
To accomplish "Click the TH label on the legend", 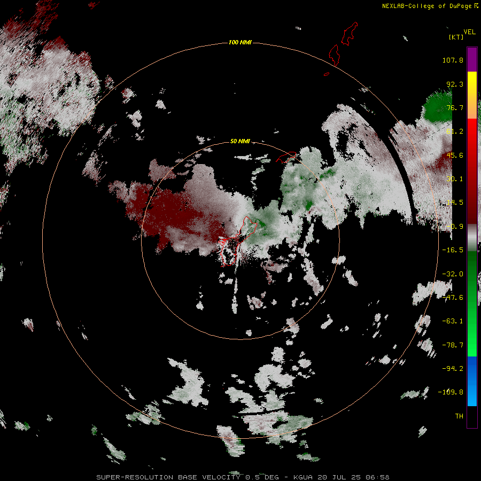I will tap(459, 416).
